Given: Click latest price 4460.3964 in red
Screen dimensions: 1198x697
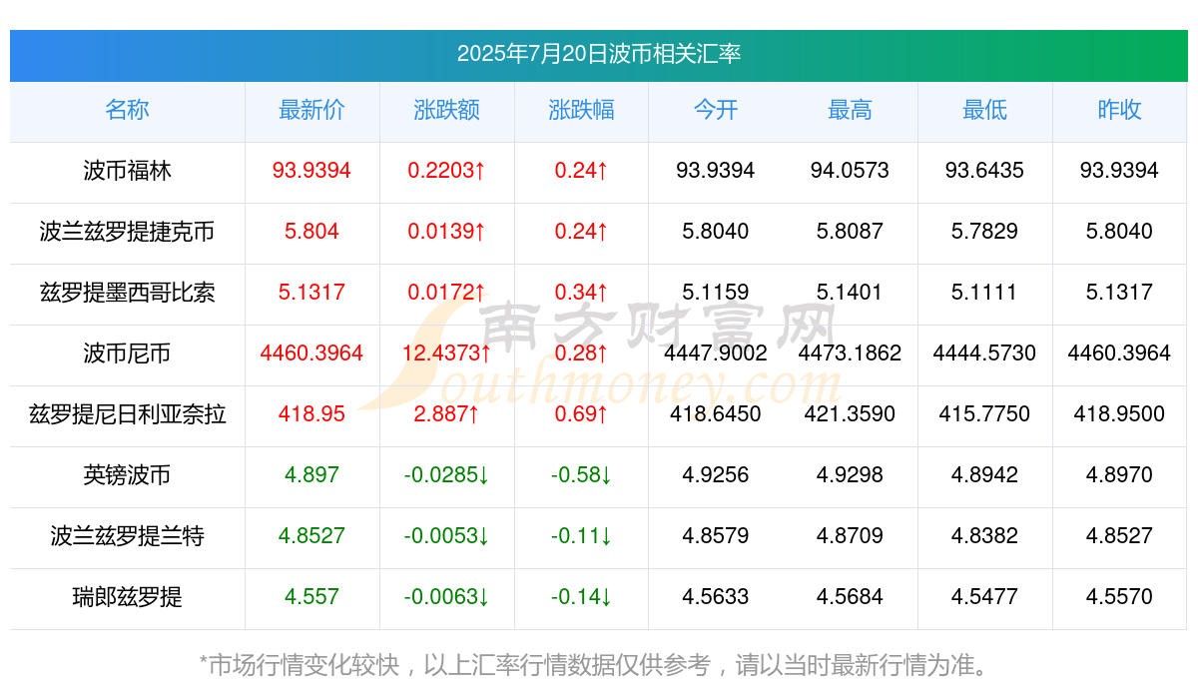Looking at the screenshot, I should tap(311, 353).
